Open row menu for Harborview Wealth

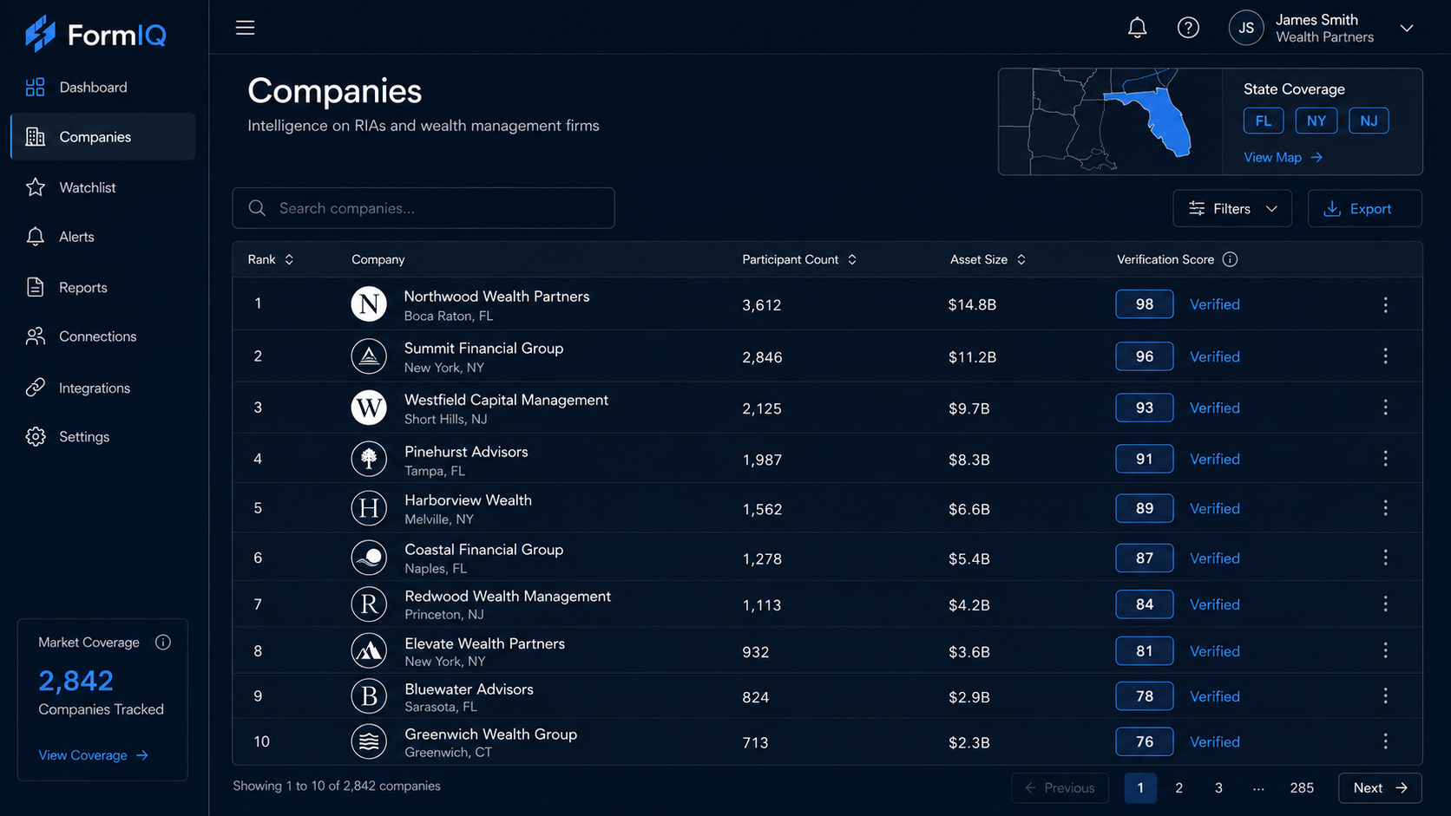tap(1385, 508)
